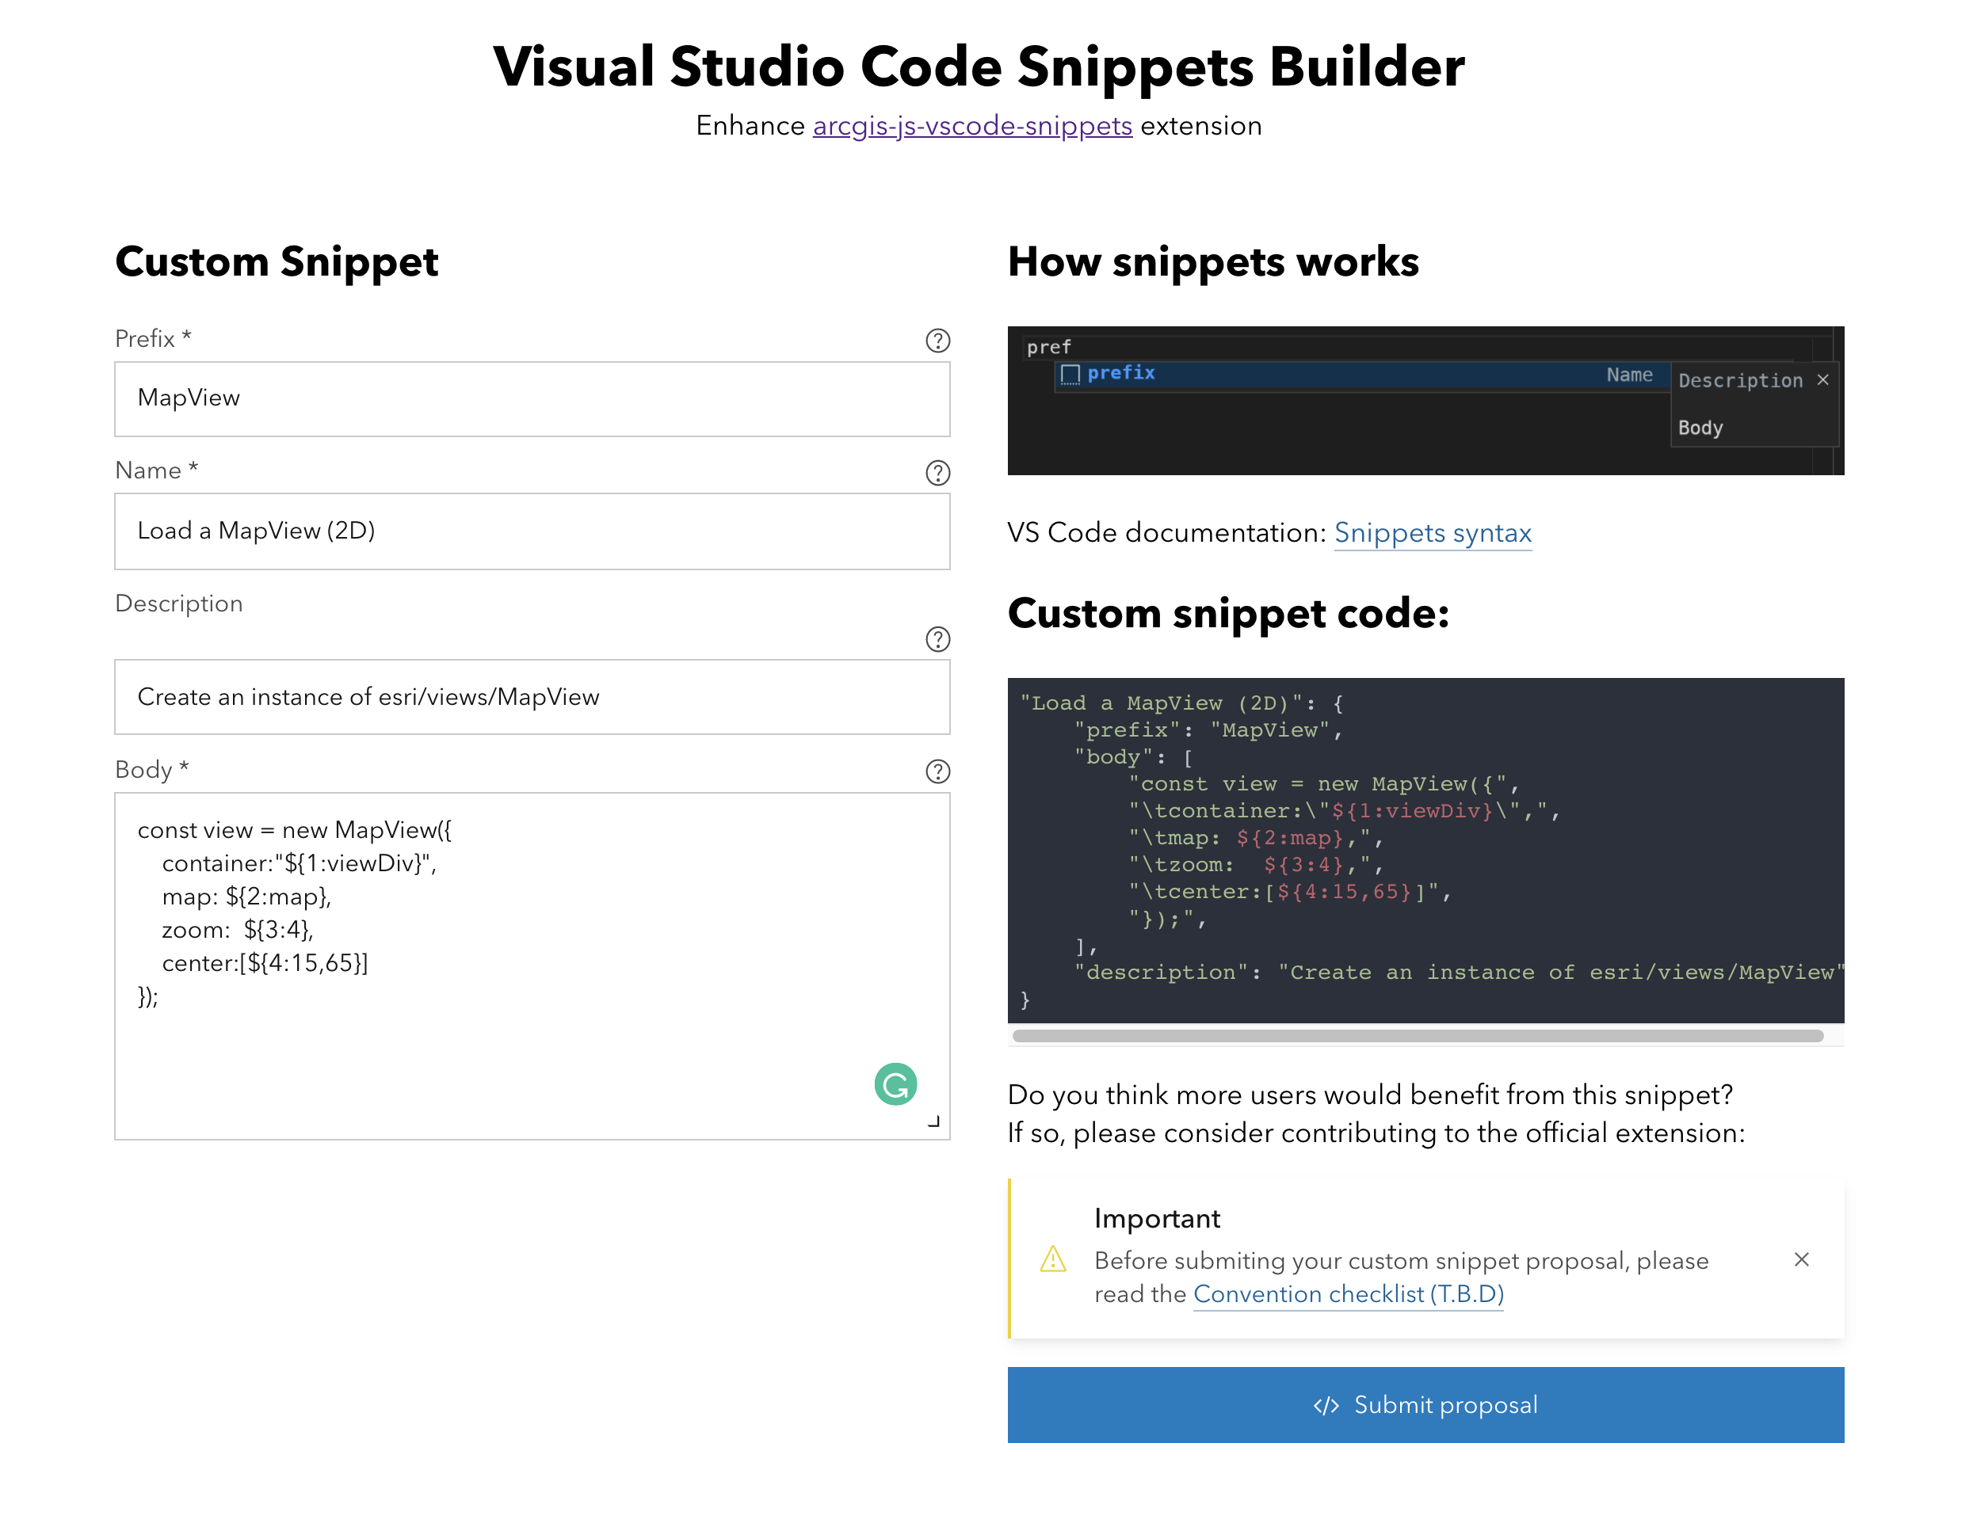Open the Snippets syntax documentation link
The image size is (1973, 1527).
point(1432,533)
